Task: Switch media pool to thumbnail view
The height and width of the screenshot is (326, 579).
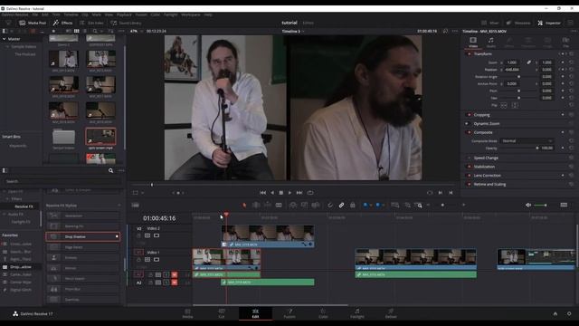Action: pyautogui.click(x=76, y=31)
